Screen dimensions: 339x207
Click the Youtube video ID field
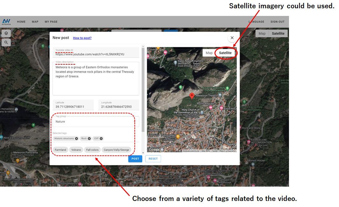tap(96, 53)
